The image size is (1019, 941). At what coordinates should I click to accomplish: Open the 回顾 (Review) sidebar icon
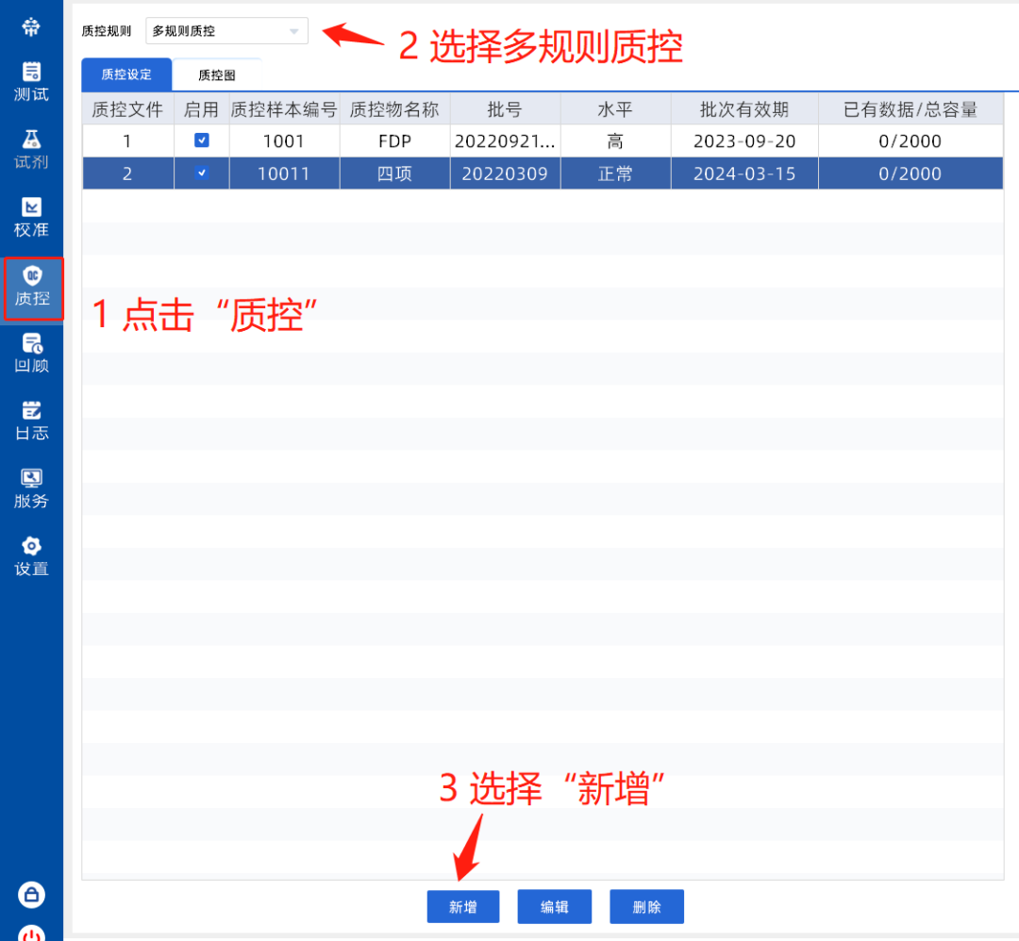coord(31,344)
